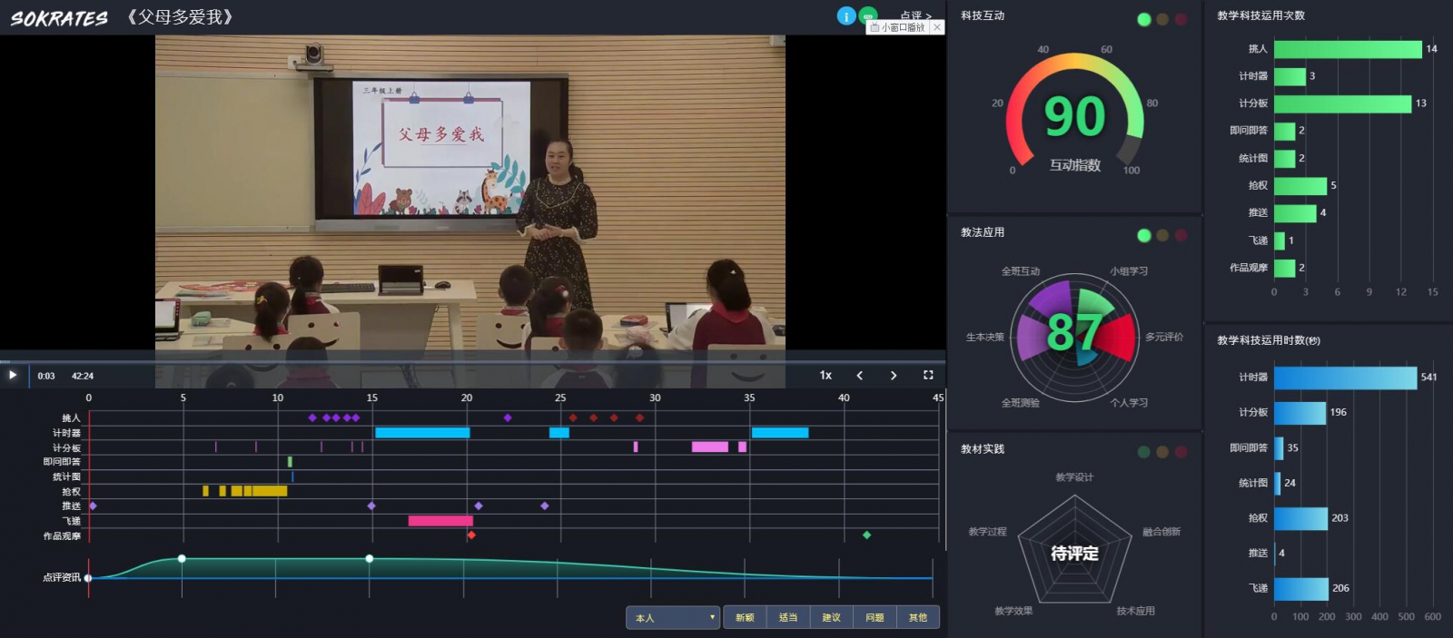This screenshot has width=1453, height=638.
Task: Open the 本人 reviewer dropdown
Action: point(673,618)
